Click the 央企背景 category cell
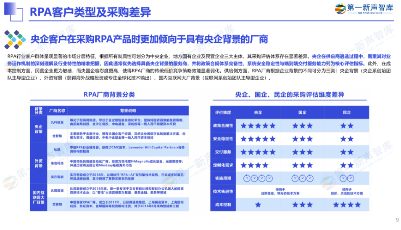Viewport: 401px width, 230px height. click(39, 129)
